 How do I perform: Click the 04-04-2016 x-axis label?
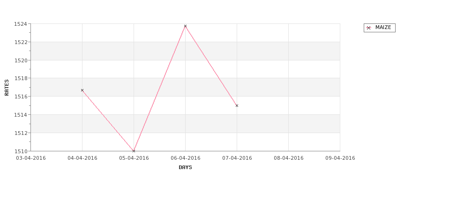tap(82, 158)
